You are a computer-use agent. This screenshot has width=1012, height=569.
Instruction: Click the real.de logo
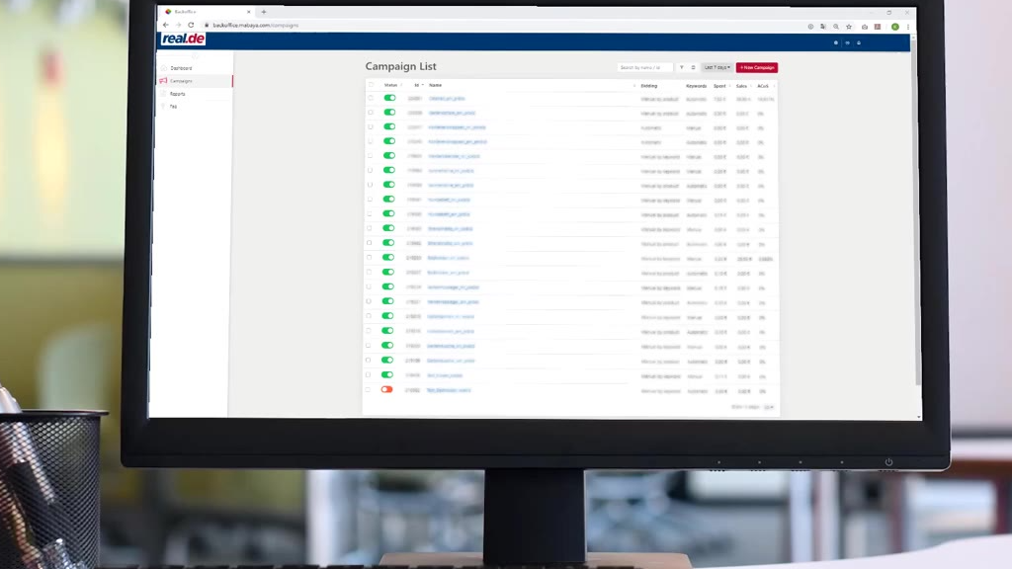183,39
